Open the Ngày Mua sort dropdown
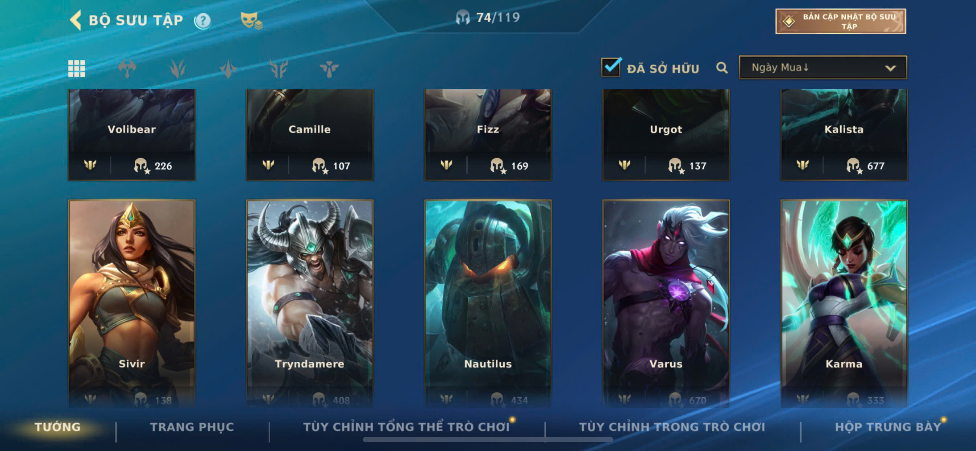Image resolution: width=976 pixels, height=451 pixels. tap(822, 68)
